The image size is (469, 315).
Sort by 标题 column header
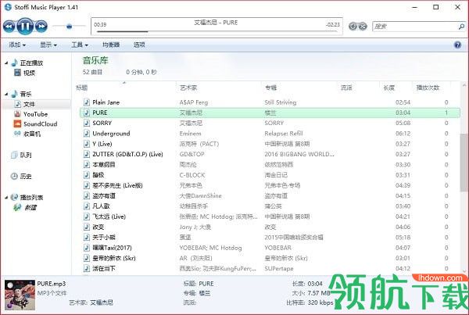[x=81, y=88]
